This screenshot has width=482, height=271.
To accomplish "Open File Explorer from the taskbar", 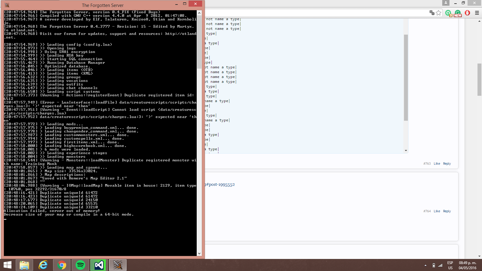I will point(24,265).
